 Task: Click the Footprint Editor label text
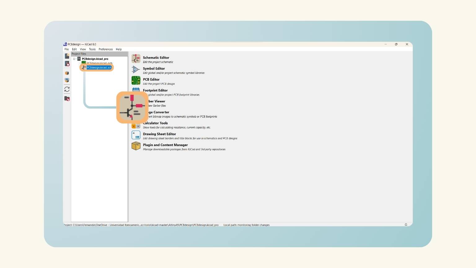[155, 90]
